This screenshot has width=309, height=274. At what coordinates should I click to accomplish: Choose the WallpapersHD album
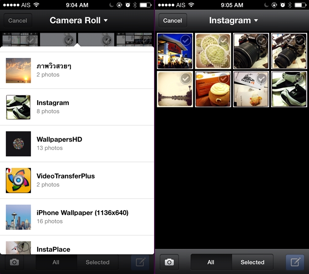click(77, 144)
